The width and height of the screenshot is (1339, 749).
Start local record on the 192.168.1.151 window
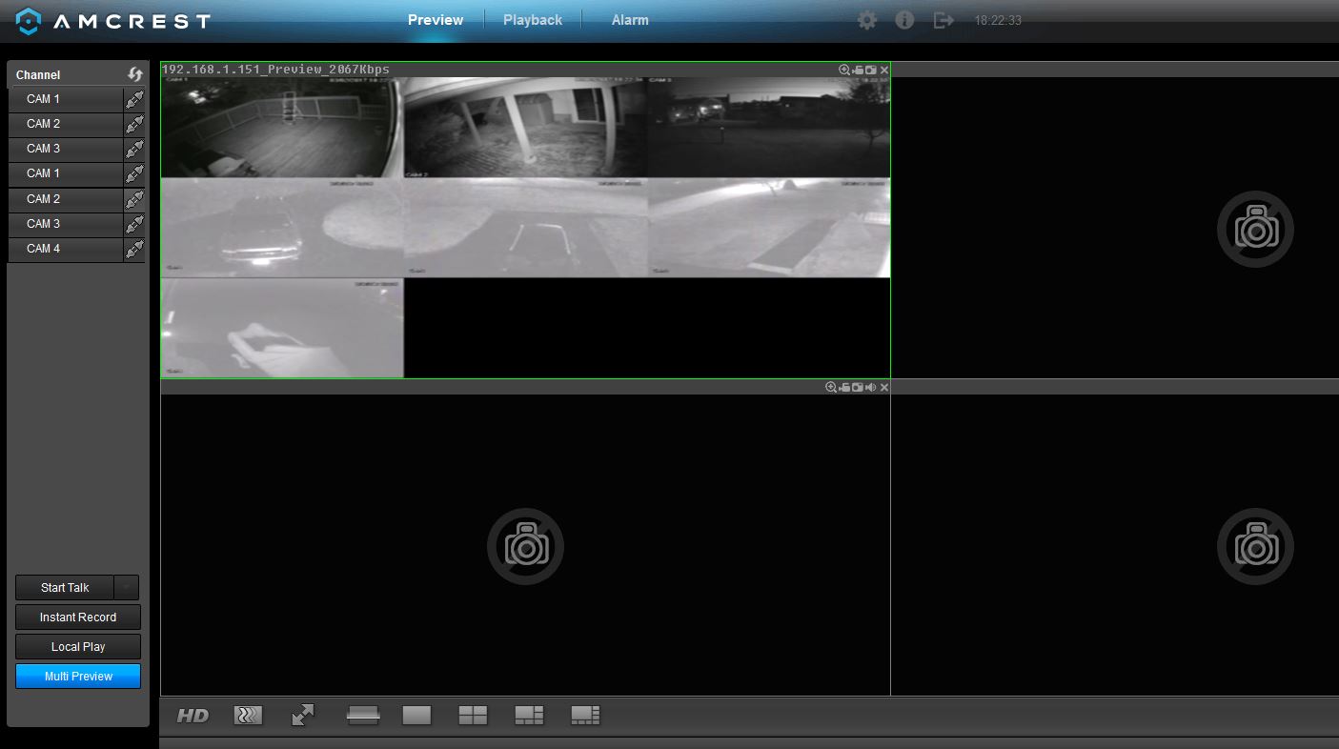[858, 70]
